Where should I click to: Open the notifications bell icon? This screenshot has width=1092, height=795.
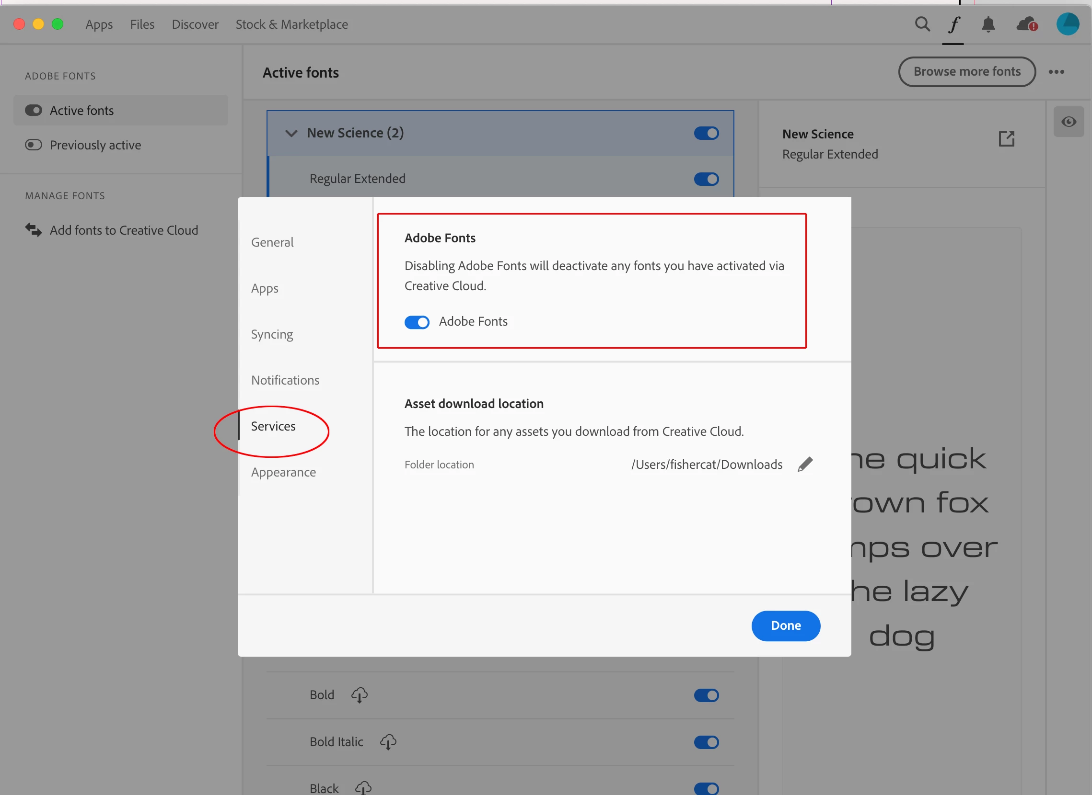(x=988, y=24)
